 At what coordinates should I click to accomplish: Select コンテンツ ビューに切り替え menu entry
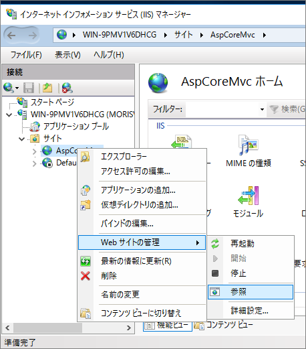142,313
